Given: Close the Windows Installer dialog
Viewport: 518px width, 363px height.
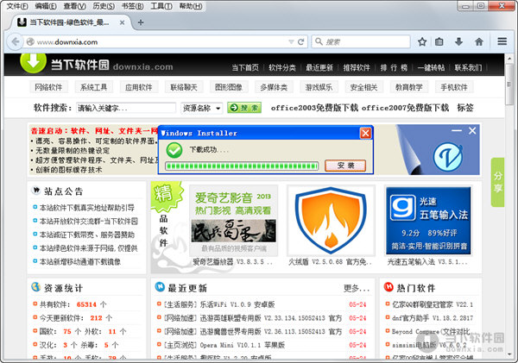Looking at the screenshot, I should (365, 133).
